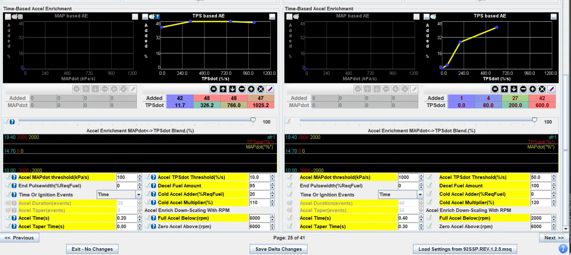Click help icon beside left Accel Taper Time(s)
Image resolution: width=571 pixels, height=255 pixels.
coord(14,226)
